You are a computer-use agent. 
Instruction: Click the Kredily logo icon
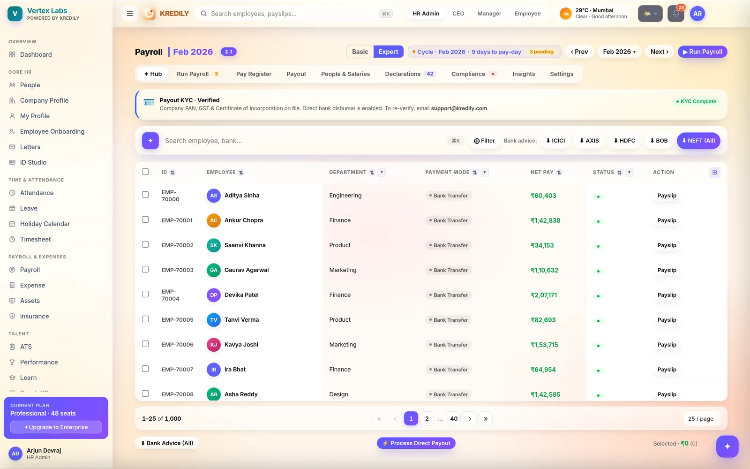(x=149, y=14)
